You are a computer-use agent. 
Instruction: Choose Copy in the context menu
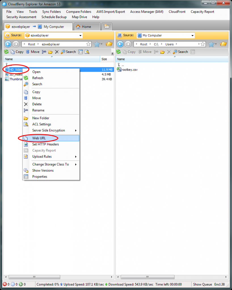click(51, 92)
